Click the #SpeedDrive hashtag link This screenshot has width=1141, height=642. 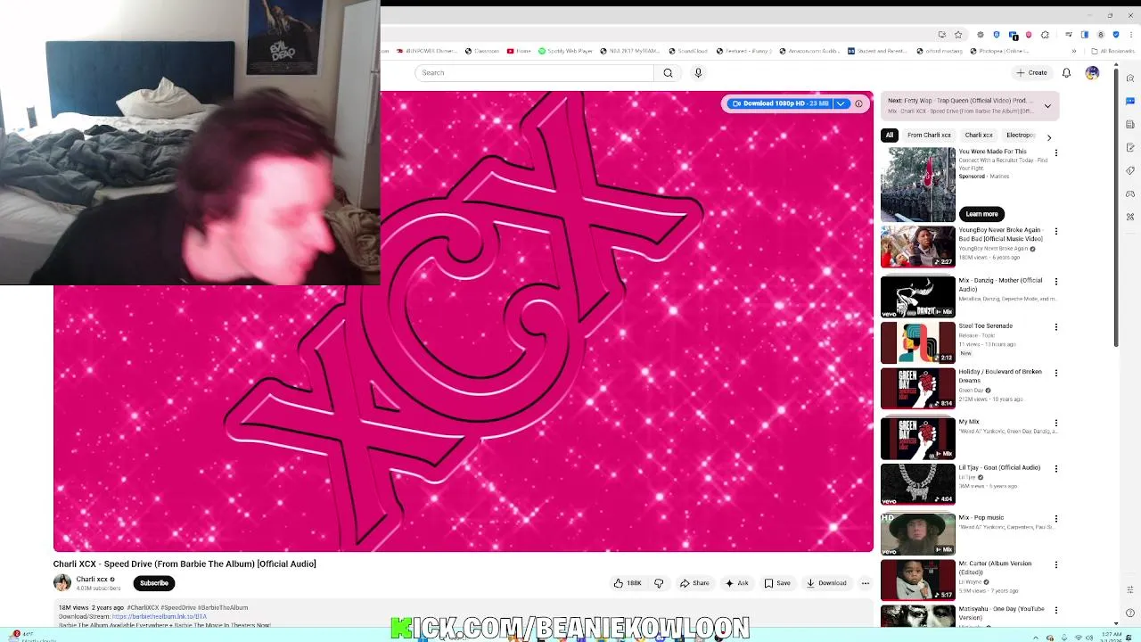point(178,607)
